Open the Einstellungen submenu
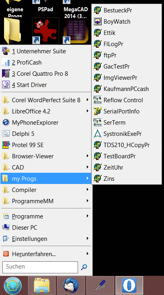Screen dimensions: 164x295 point(46,239)
